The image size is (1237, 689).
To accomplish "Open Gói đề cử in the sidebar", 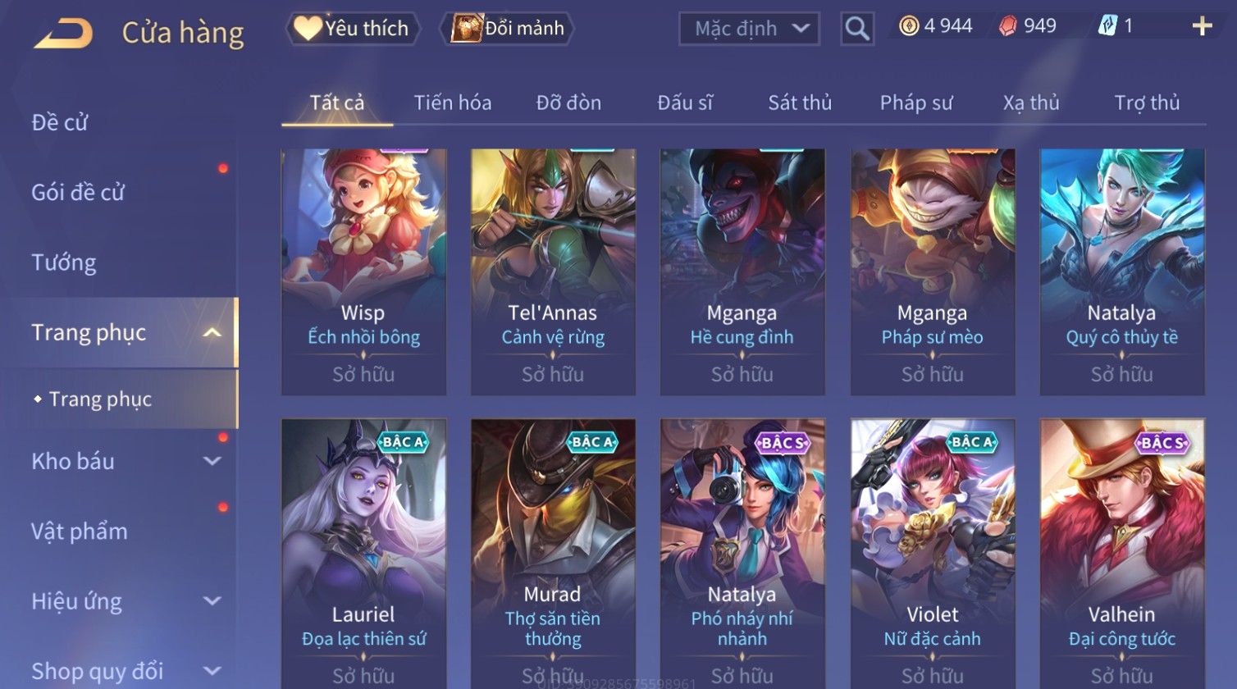I will click(78, 192).
